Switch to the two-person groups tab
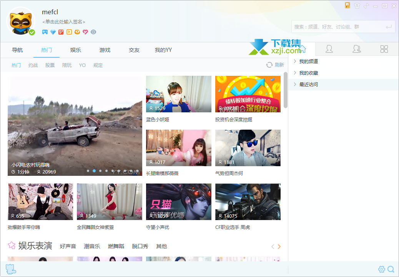 click(x=356, y=49)
